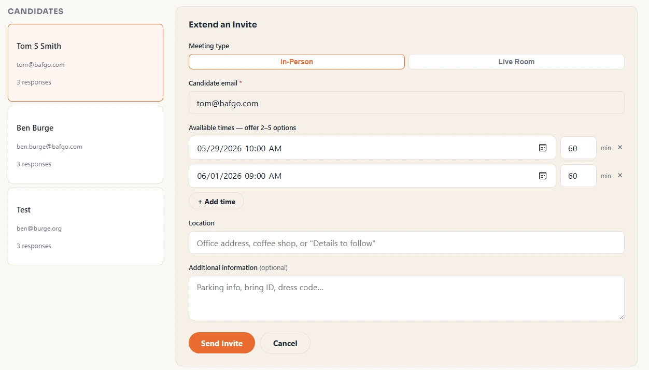Choose the Test candidate card
Image resolution: width=649 pixels, height=370 pixels.
click(86, 226)
